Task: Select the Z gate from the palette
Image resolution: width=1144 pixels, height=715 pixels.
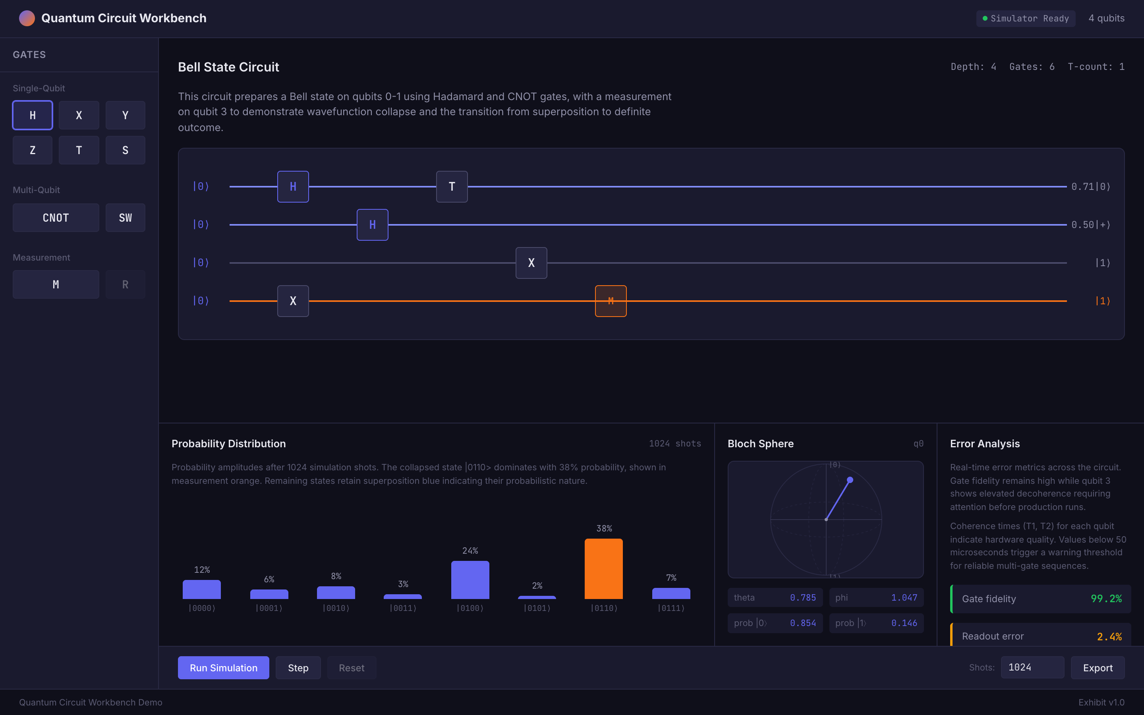Action: pos(32,150)
